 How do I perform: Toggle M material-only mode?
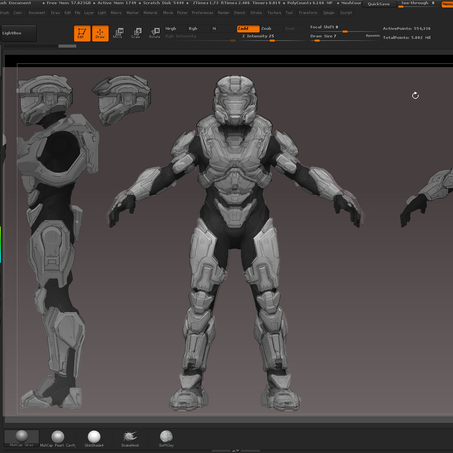click(x=223, y=29)
